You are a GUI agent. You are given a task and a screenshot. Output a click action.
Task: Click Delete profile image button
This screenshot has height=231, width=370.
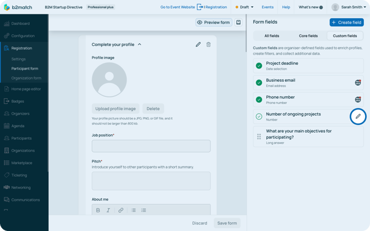(x=153, y=109)
